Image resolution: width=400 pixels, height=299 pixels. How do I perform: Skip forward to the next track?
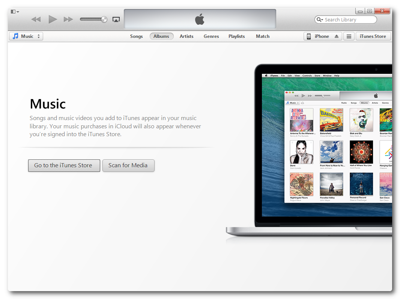(x=68, y=20)
